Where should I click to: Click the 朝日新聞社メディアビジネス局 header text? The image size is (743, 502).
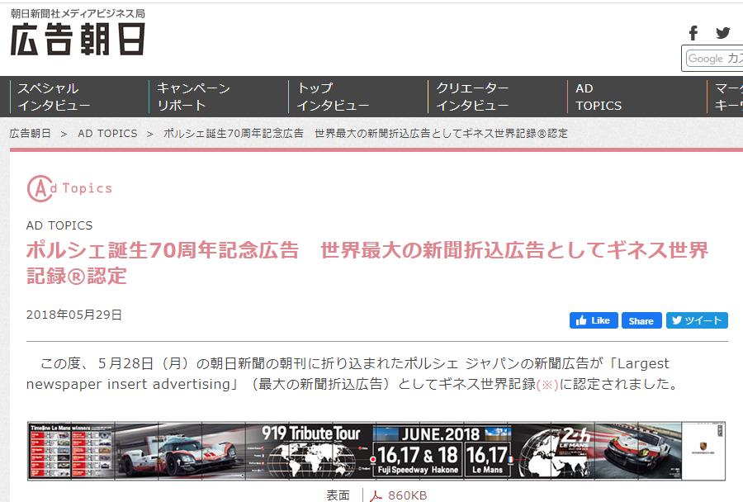(x=78, y=13)
